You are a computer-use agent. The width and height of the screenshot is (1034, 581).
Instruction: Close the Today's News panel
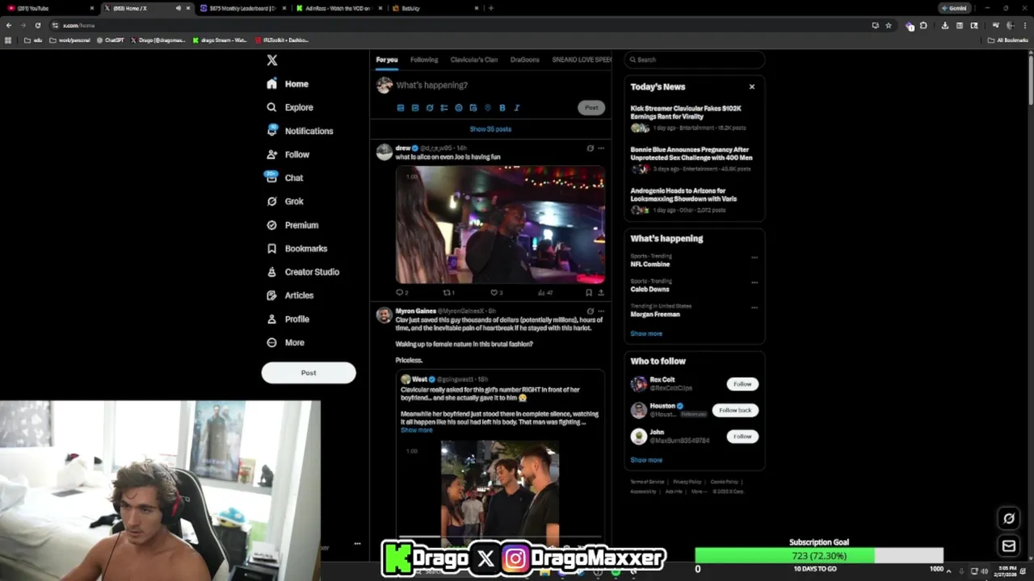click(x=752, y=86)
